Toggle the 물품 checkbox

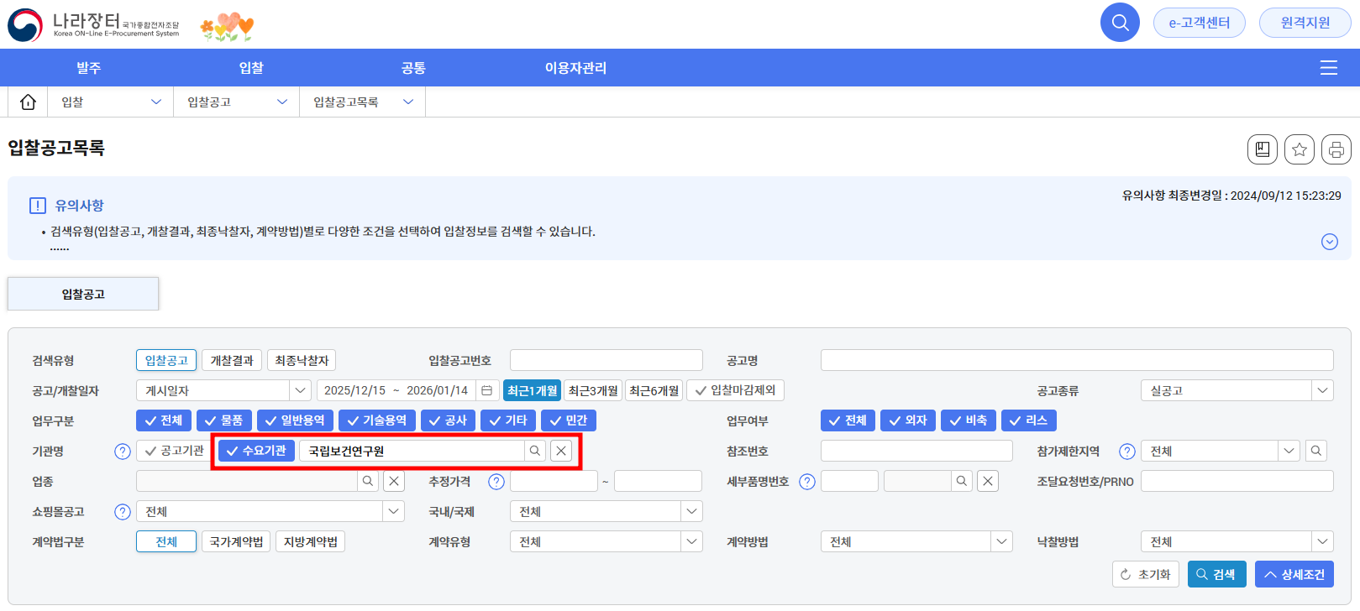click(x=224, y=420)
